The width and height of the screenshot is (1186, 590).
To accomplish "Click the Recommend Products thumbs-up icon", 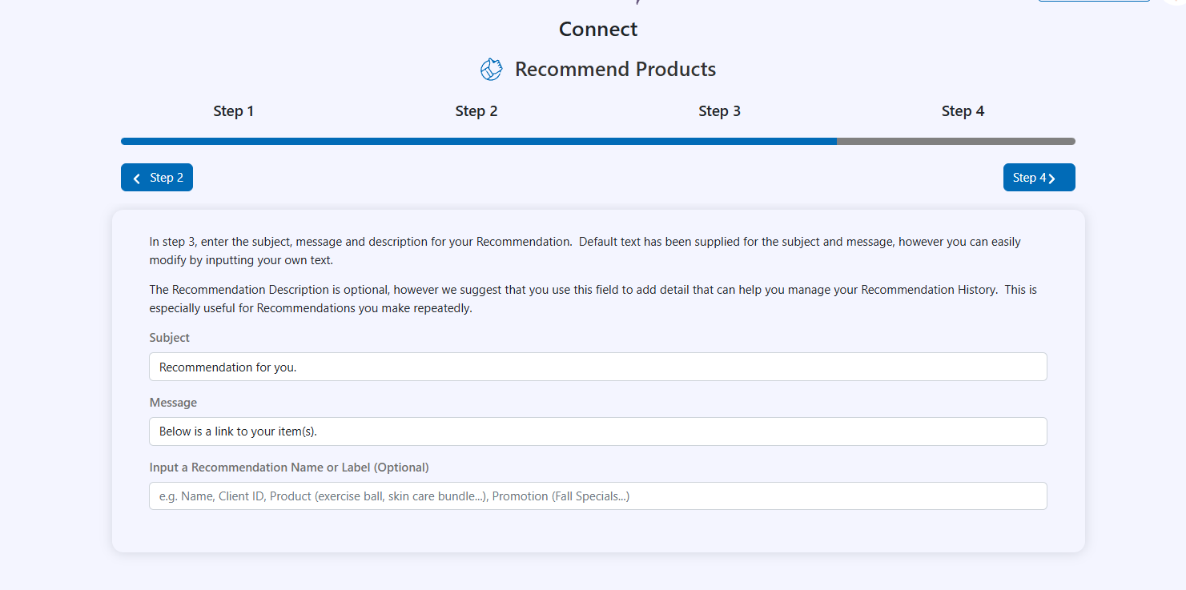I will click(491, 70).
